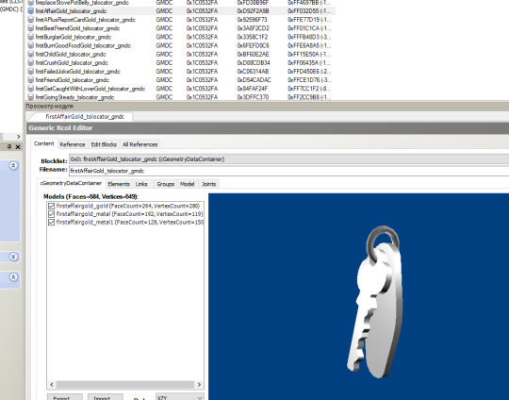The height and width of the screenshot is (400, 509).
Task: Click the models list horizontal scrollbar thumb
Action: click(x=125, y=384)
